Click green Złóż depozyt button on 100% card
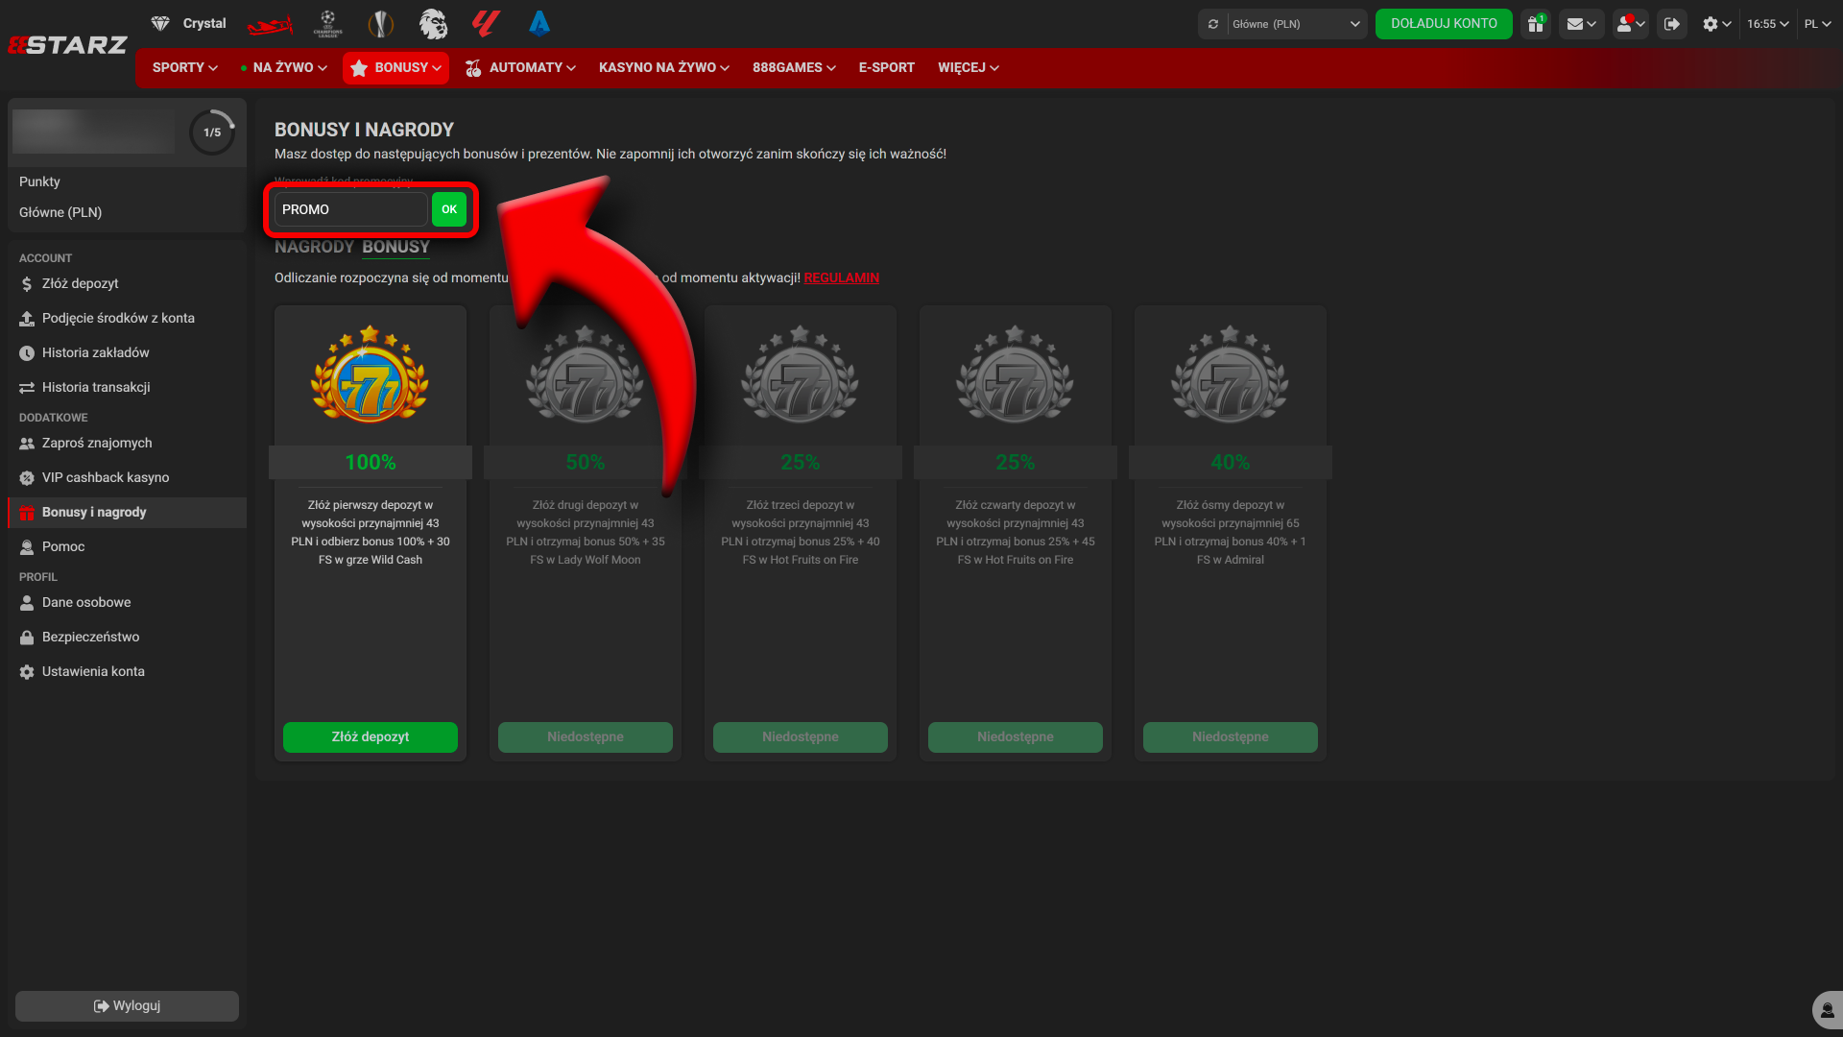This screenshot has height=1037, width=1843. click(371, 736)
